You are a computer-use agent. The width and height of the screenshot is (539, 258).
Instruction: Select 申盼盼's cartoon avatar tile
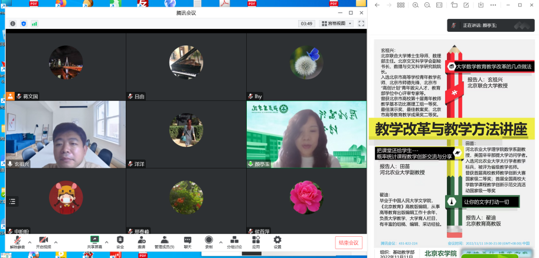(66, 201)
